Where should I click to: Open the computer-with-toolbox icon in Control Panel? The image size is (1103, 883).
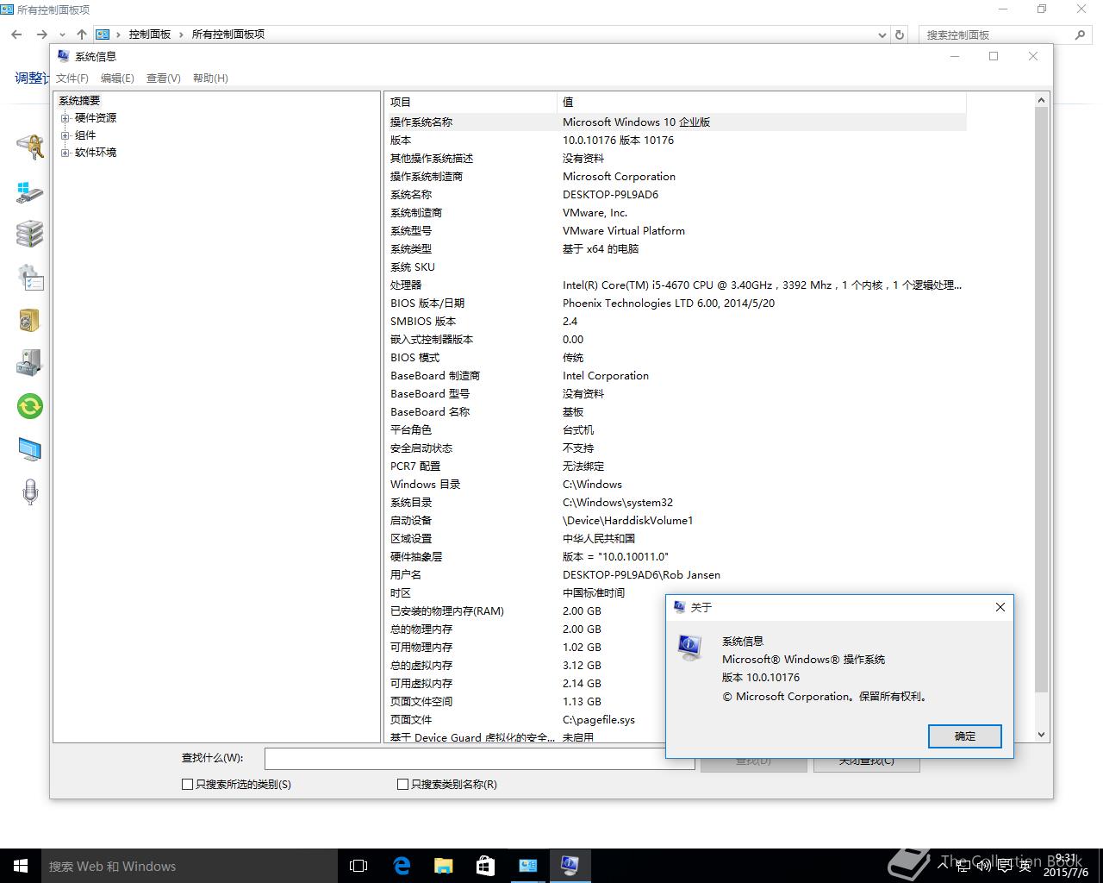pyautogui.click(x=30, y=363)
